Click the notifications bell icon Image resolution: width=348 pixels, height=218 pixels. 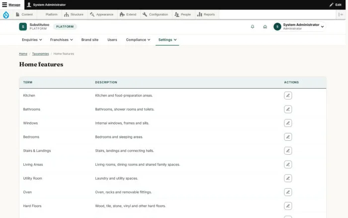[x=253, y=27]
